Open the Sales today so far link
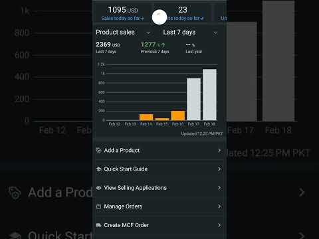This screenshot has height=239, width=319. [122, 19]
